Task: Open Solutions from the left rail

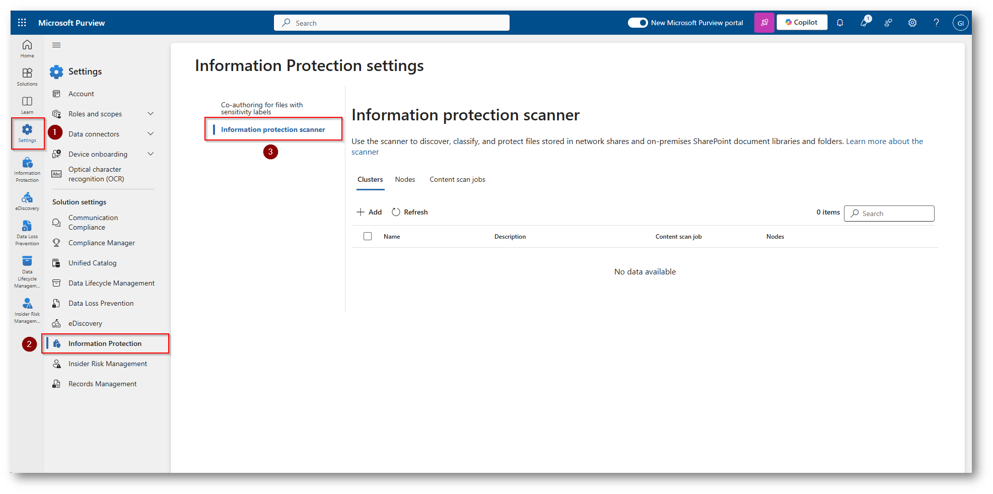Action: [x=27, y=77]
